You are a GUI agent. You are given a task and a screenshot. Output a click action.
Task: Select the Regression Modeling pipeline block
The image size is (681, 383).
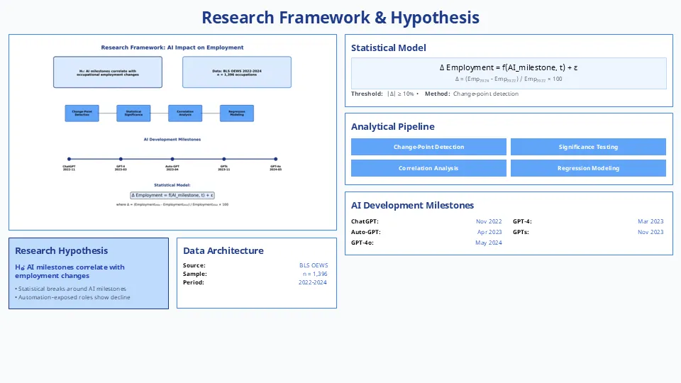(588, 168)
